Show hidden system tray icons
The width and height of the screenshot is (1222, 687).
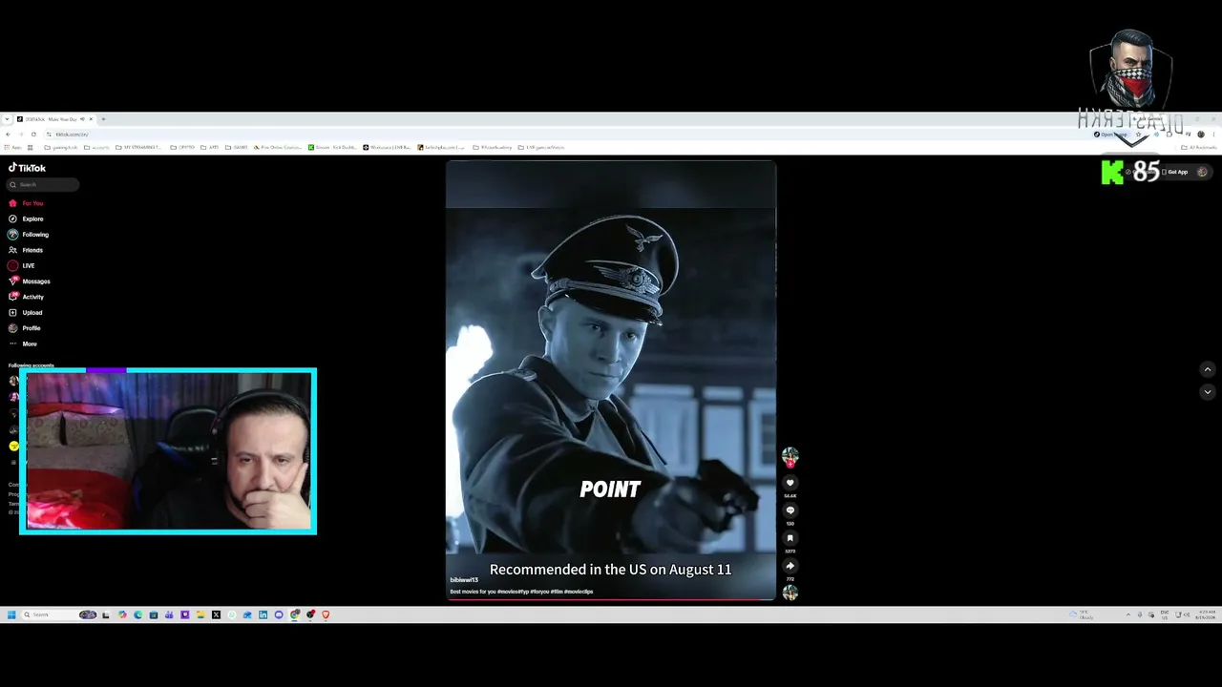(1127, 614)
